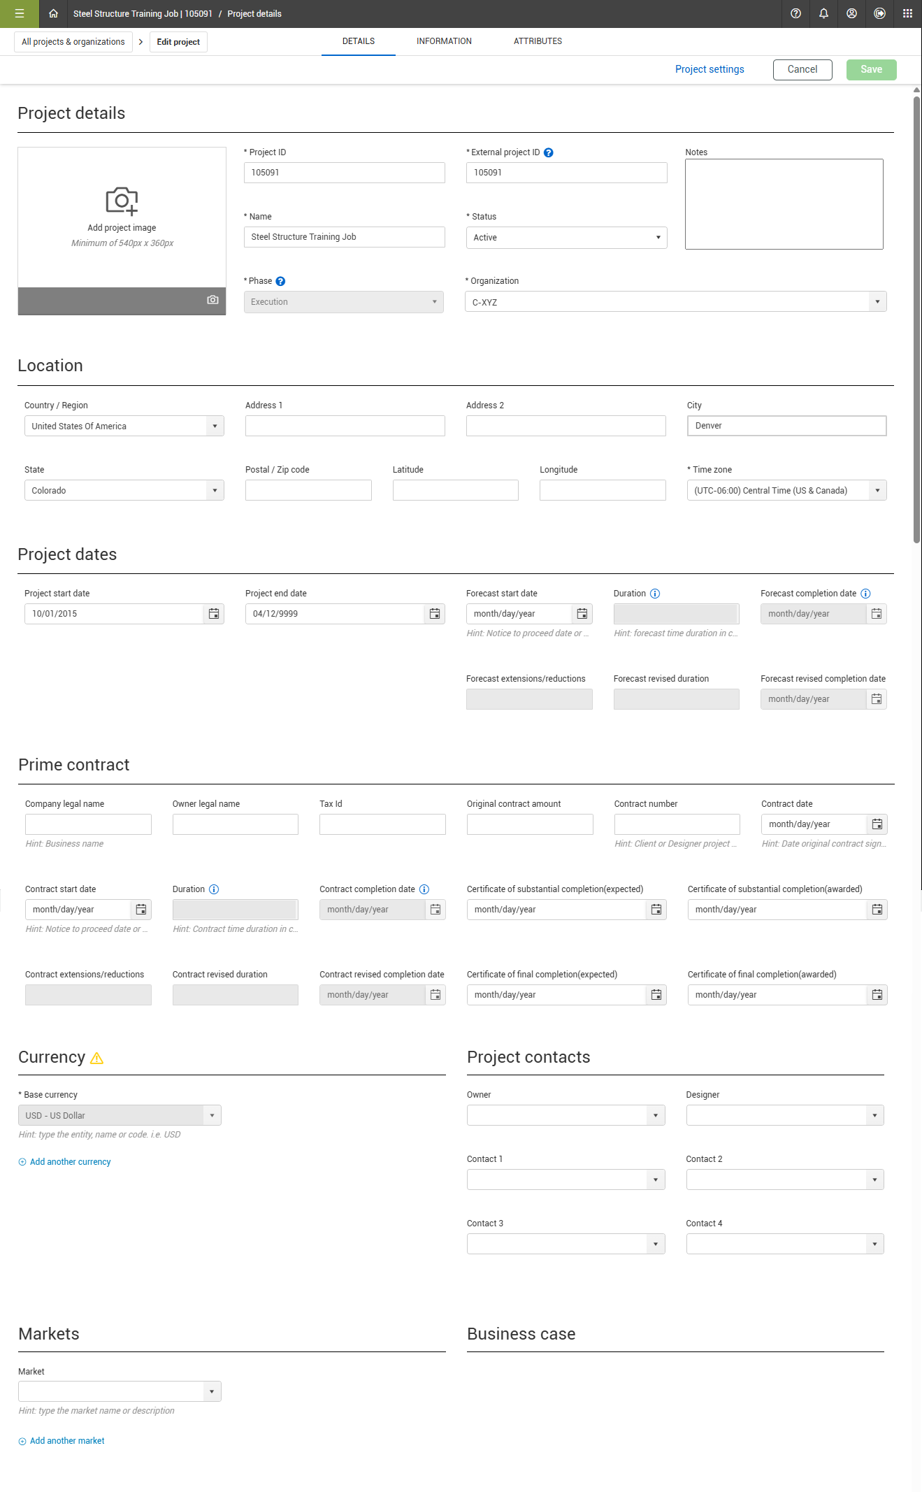The height and width of the screenshot is (1492, 922).
Task: Open the hamburger main menu
Action: (x=20, y=14)
